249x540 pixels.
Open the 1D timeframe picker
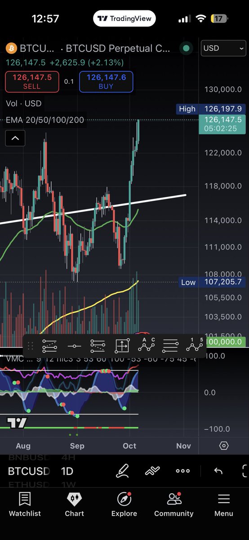(67, 471)
